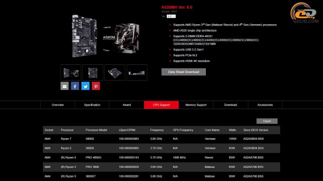This screenshot has width=323, height=181.
Task: Click the 105W watts value
Action: point(233,139)
